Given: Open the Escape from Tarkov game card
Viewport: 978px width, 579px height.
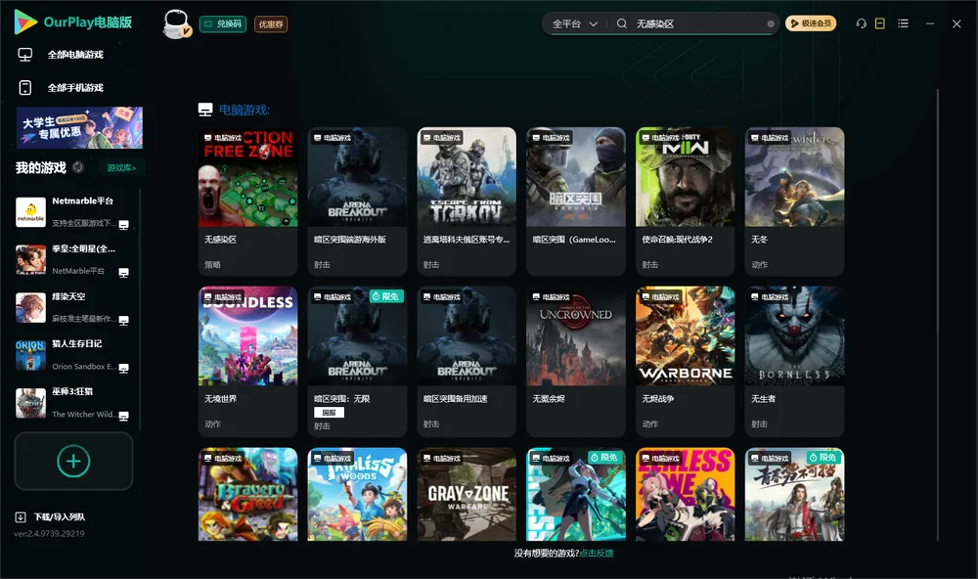Looking at the screenshot, I should pyautogui.click(x=467, y=200).
